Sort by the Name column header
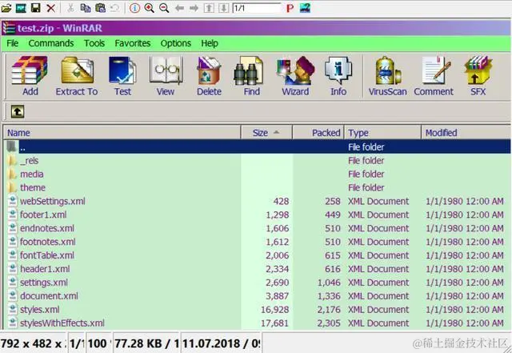This screenshot has width=512, height=353. tap(122, 133)
